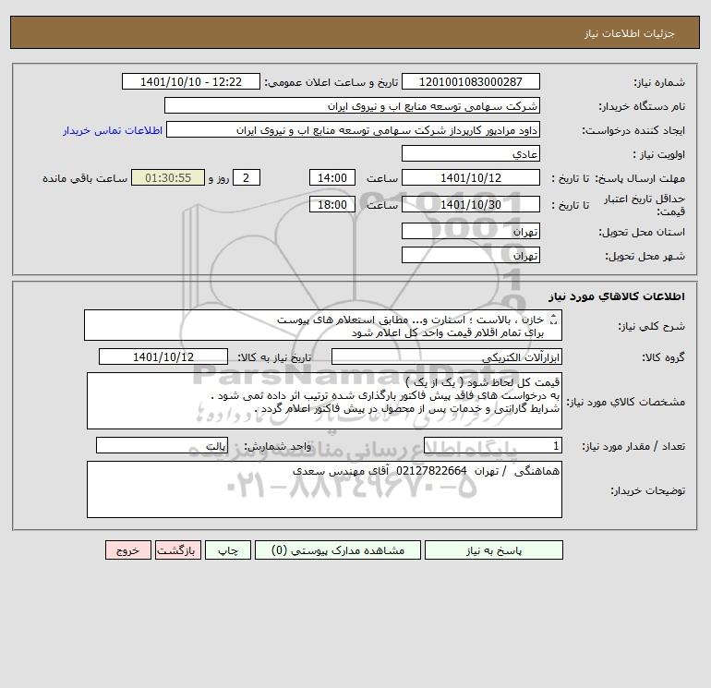
Task: Click the 'ساعت باقی مانده' label
Action: pyautogui.click(x=85, y=178)
